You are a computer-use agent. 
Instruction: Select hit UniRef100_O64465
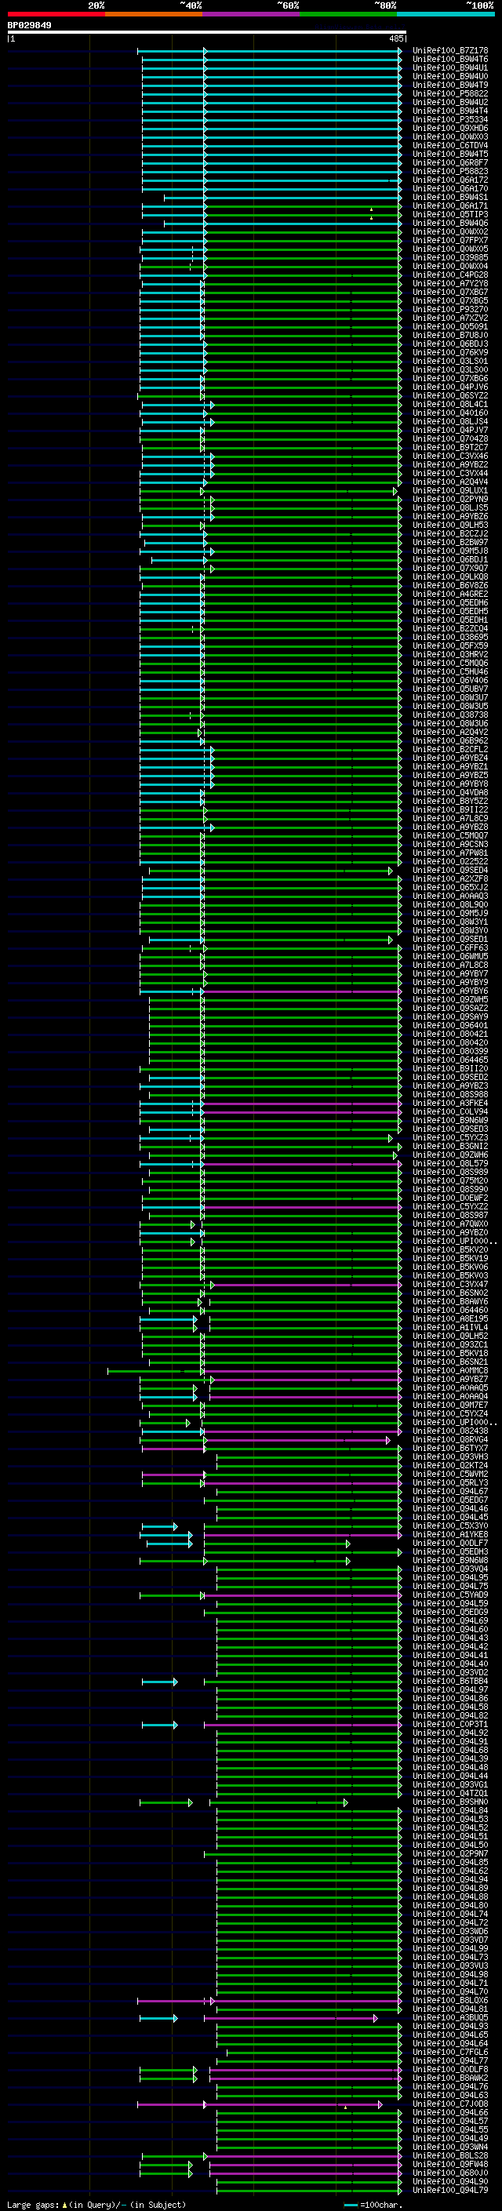(x=450, y=1060)
